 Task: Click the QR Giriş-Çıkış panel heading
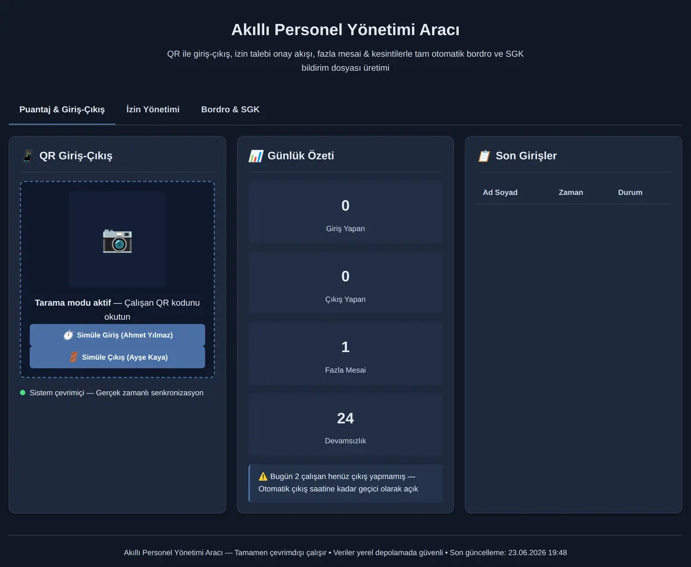[x=76, y=156]
